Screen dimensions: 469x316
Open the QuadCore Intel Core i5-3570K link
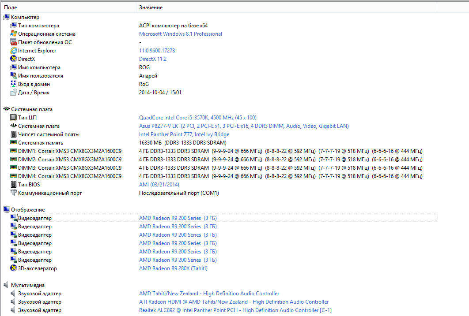coord(197,117)
